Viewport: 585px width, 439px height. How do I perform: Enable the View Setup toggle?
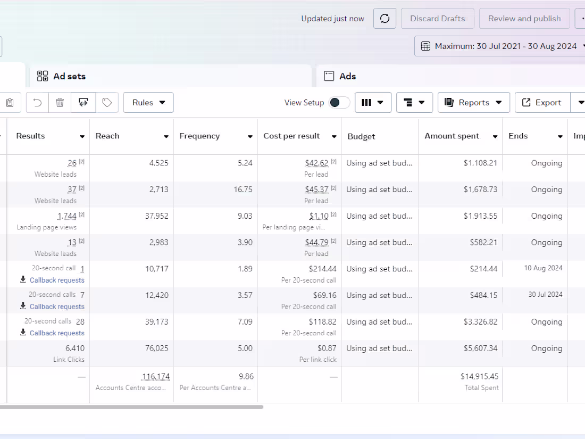(x=339, y=102)
